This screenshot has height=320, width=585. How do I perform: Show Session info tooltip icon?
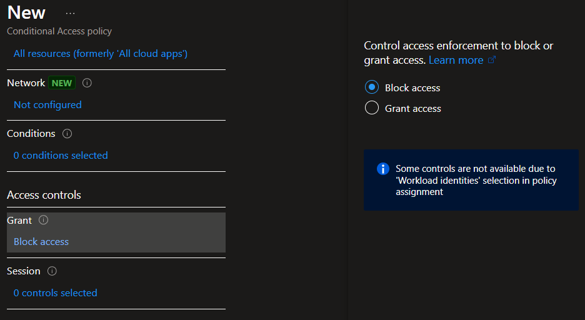52,271
